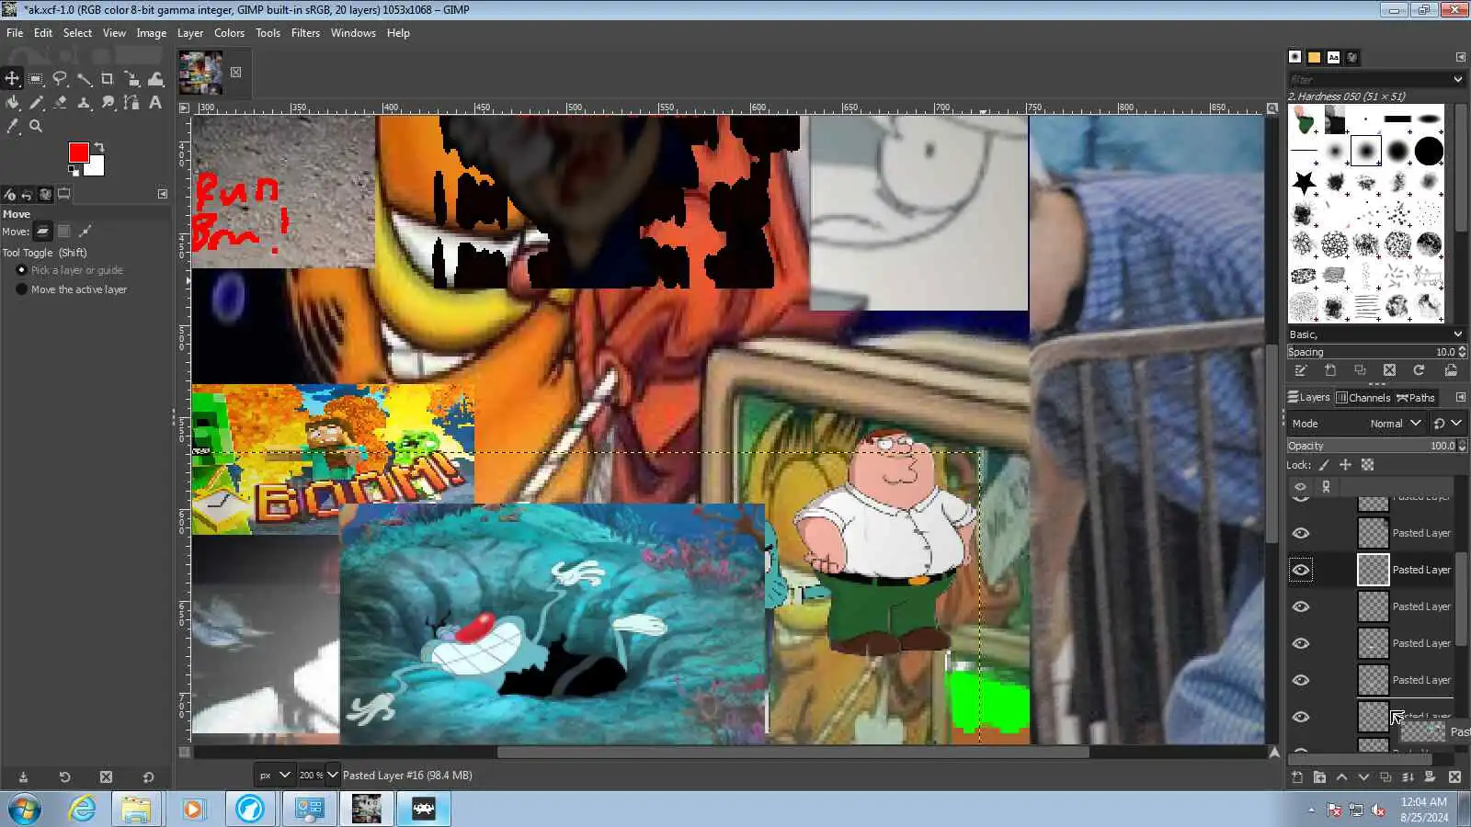Select the Paths tool
The height and width of the screenshot is (827, 1471).
pyautogui.click(x=131, y=103)
